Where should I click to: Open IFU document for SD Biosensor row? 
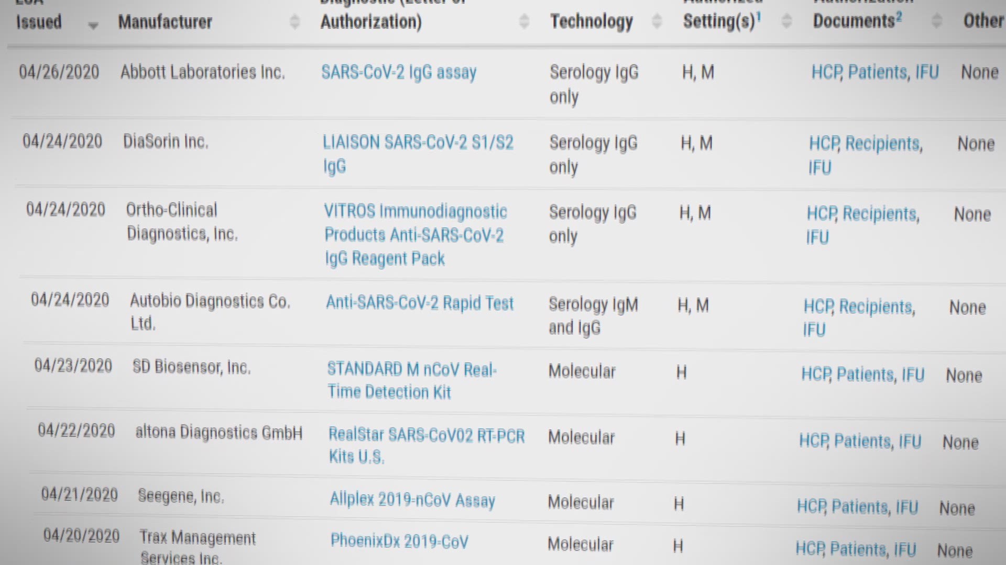click(913, 375)
